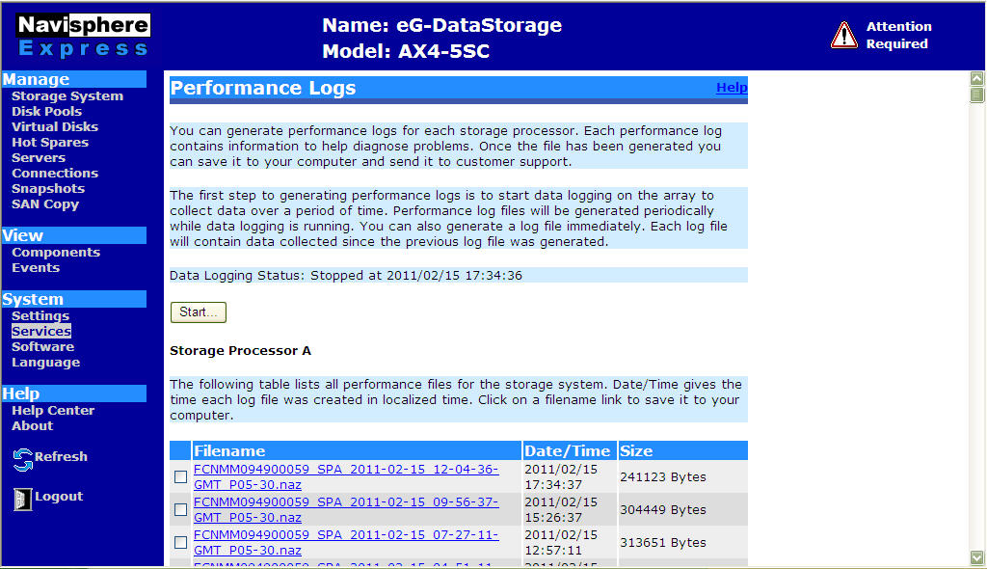Click the View section header
The height and width of the screenshot is (569, 987).
pyautogui.click(x=73, y=235)
